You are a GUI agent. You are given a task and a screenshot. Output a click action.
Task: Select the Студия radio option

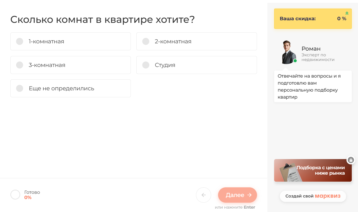tap(197, 65)
